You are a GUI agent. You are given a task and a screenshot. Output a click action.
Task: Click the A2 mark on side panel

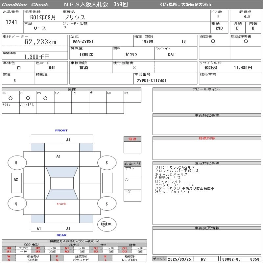tap(16, 179)
